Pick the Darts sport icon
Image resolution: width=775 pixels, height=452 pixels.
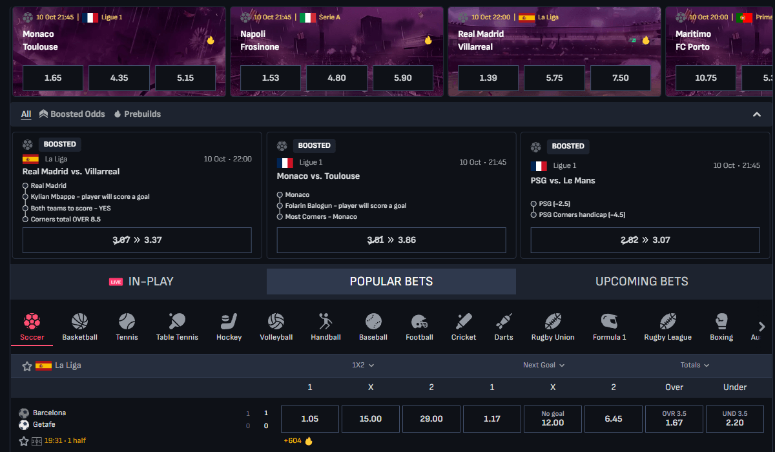point(504,321)
